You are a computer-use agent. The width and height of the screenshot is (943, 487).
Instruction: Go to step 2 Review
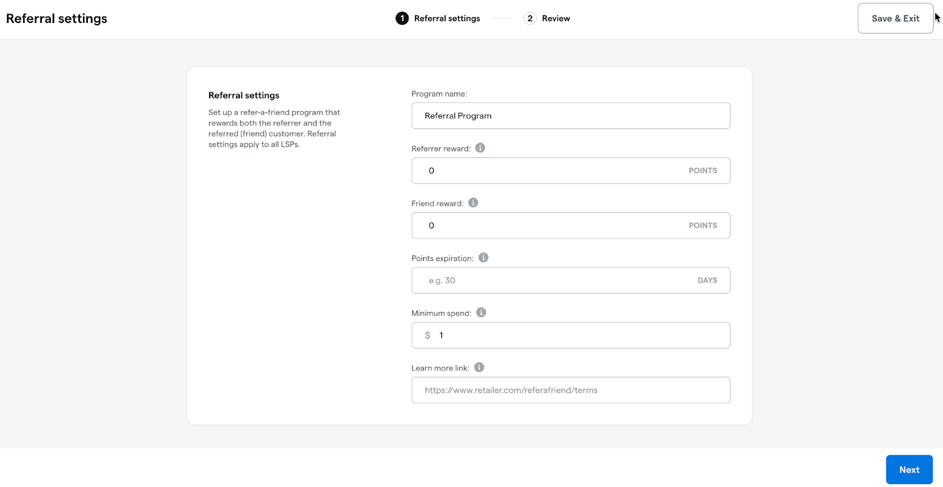[x=547, y=18]
